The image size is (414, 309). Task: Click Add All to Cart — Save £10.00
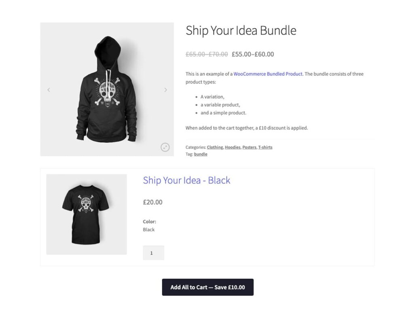(x=207, y=287)
